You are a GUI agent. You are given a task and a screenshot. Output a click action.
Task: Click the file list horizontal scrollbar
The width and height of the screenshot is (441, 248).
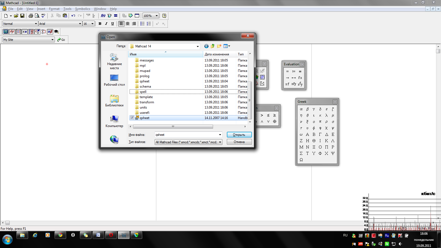click(173, 127)
